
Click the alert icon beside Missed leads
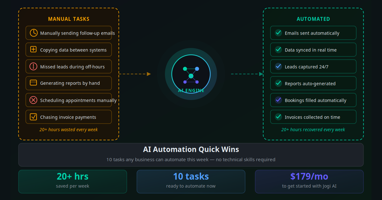pyautogui.click(x=33, y=66)
